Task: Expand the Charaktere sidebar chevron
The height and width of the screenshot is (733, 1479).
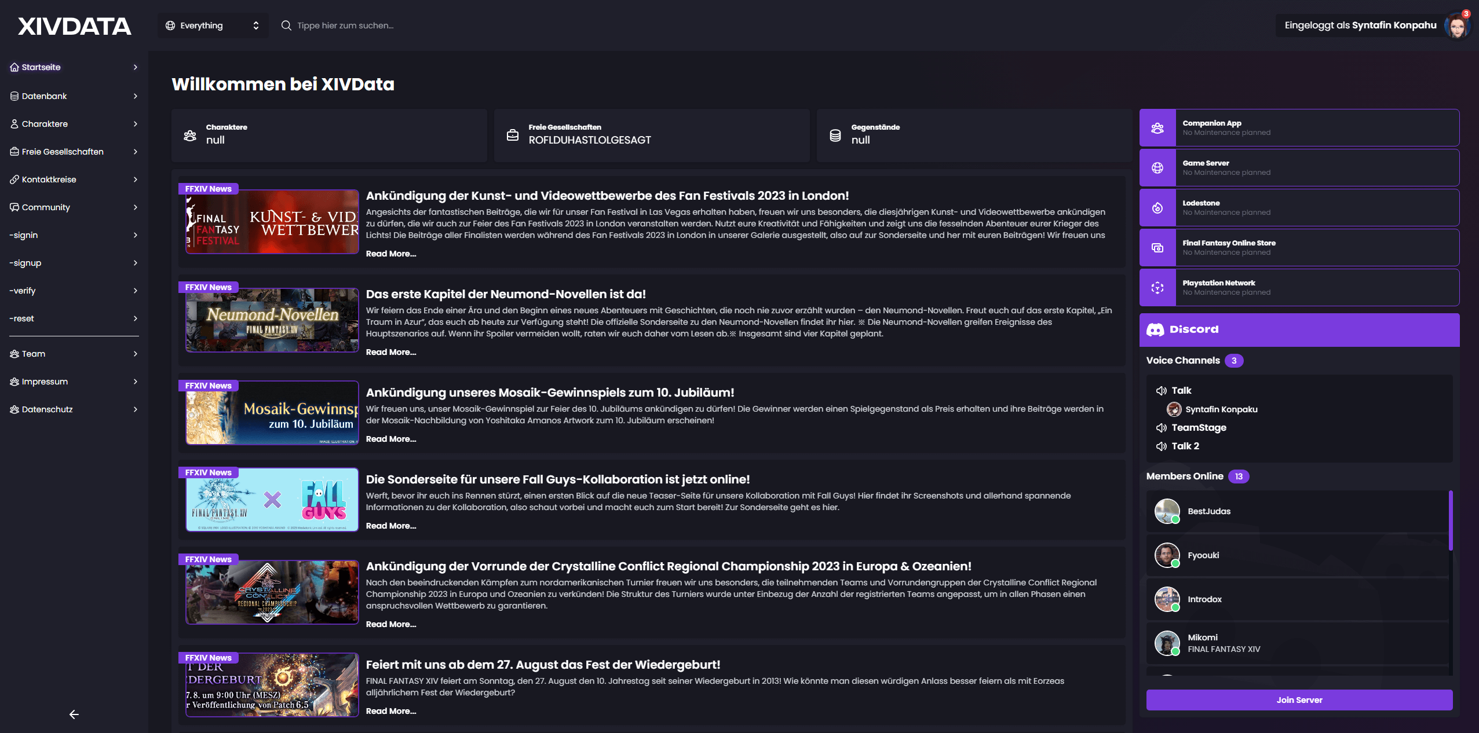Action: tap(136, 124)
